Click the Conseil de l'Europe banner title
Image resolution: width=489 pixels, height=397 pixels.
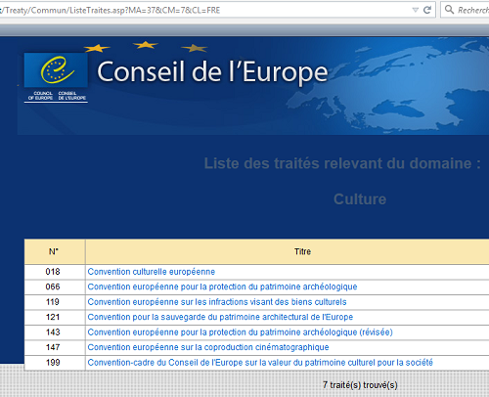click(x=212, y=72)
